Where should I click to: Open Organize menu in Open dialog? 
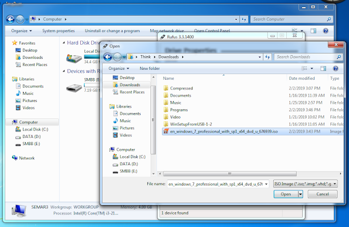click(119, 68)
